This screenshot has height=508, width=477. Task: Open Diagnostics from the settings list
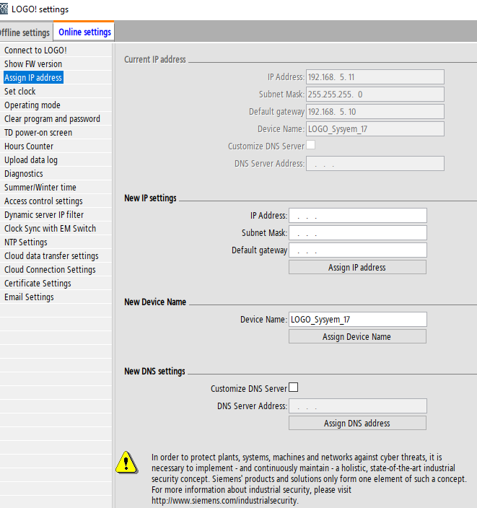[x=24, y=174]
